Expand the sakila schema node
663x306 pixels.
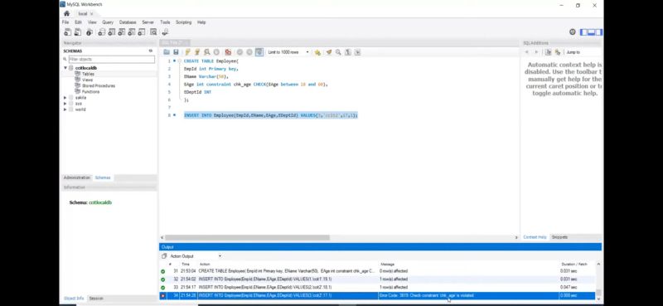pyautogui.click(x=65, y=97)
